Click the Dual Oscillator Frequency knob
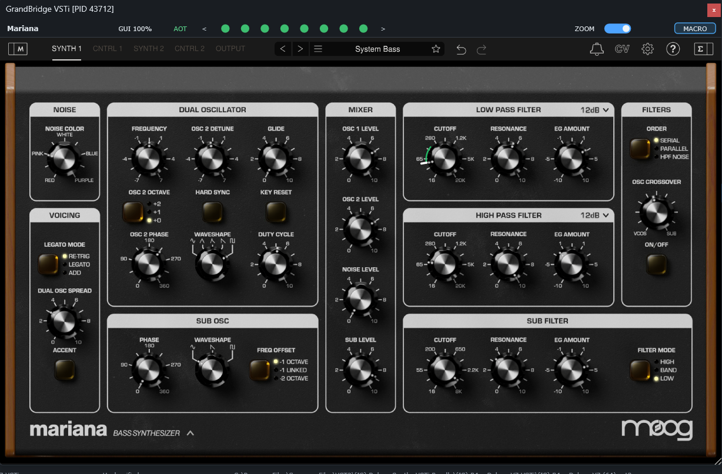 149,159
